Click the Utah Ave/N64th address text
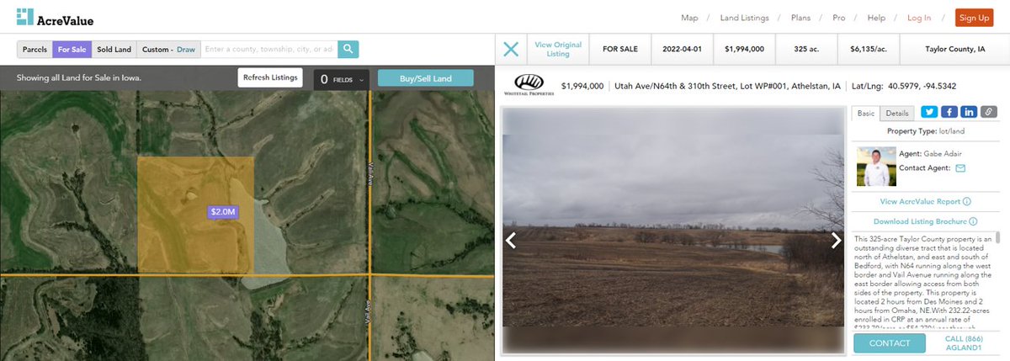1010x361 pixels. click(727, 86)
